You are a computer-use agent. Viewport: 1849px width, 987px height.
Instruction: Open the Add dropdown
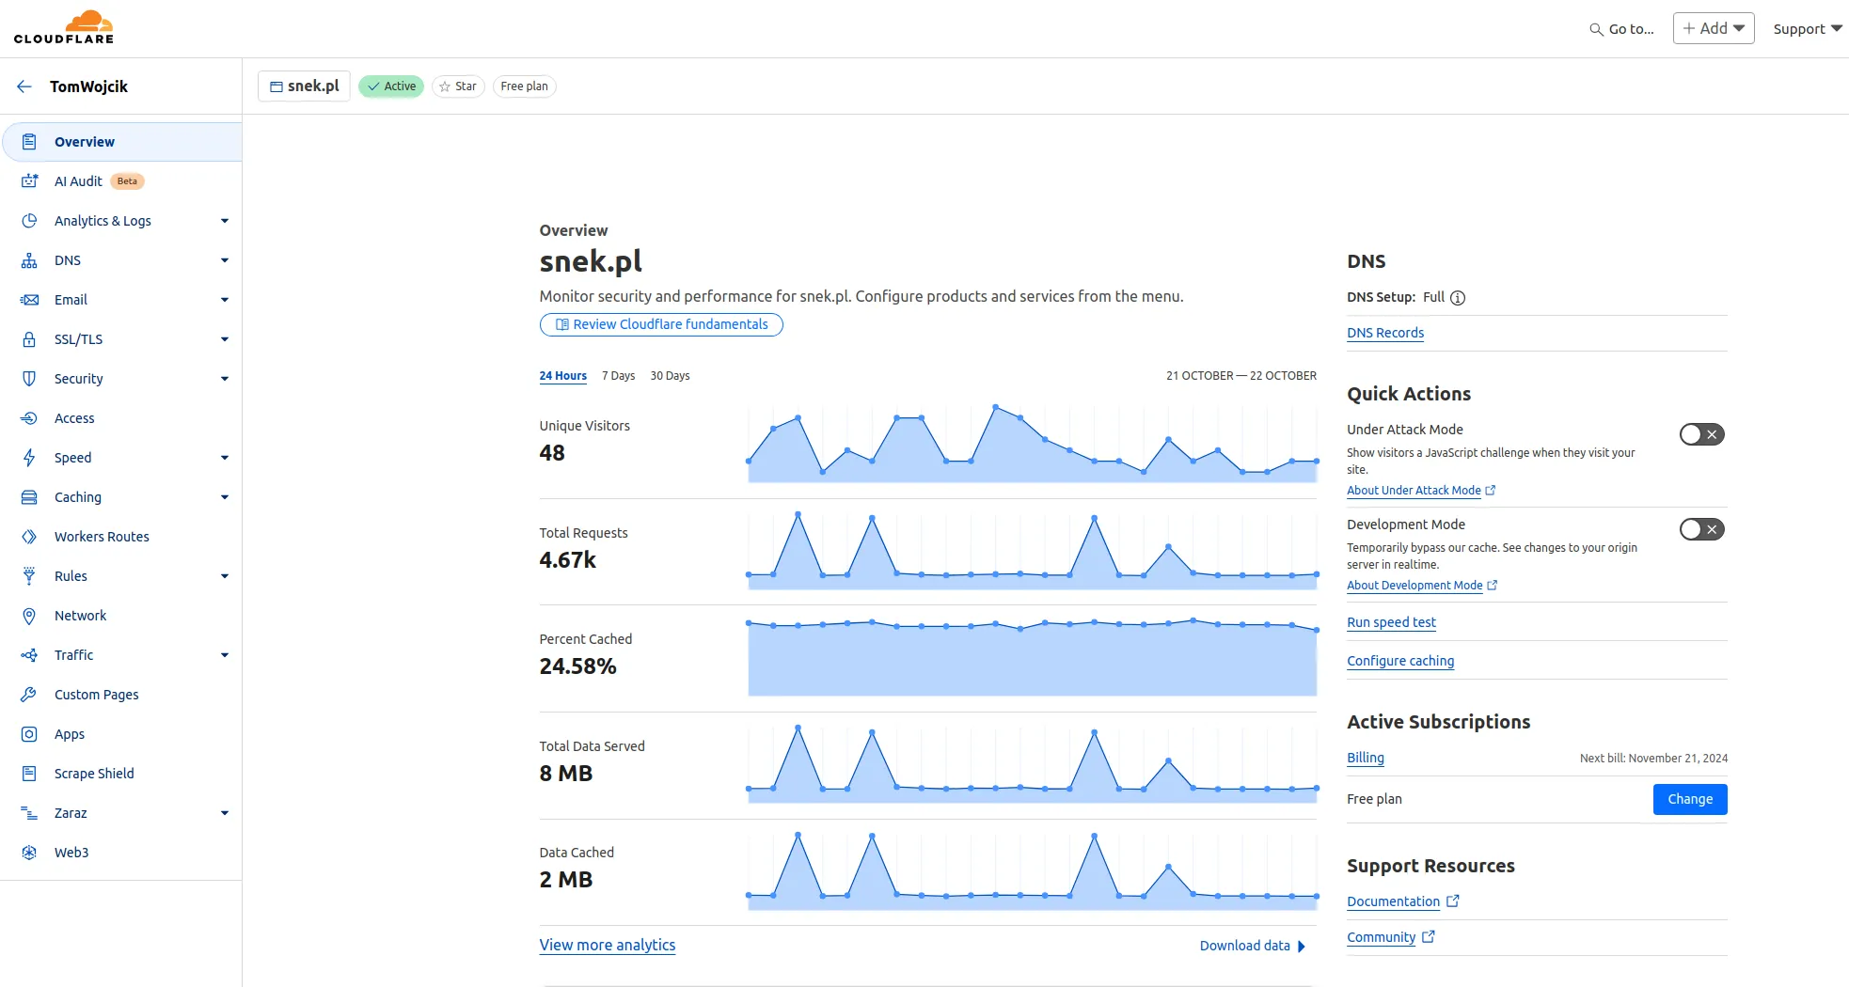[1713, 28]
